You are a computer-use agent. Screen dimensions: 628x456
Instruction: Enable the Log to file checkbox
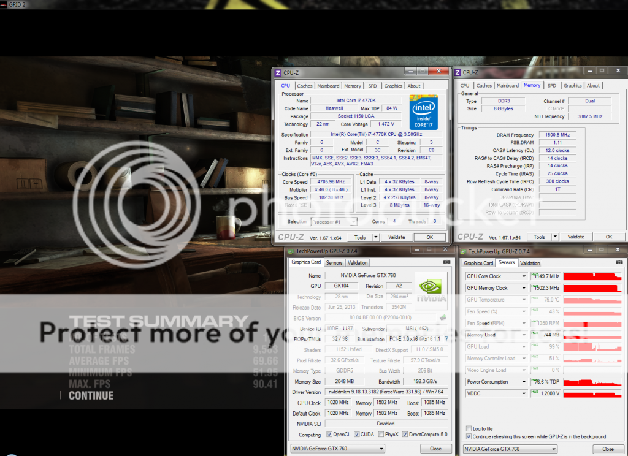469,429
